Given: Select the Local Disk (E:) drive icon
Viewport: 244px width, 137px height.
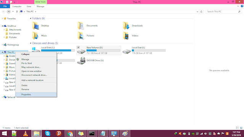Looking at the screenshot, I should tap(127, 51).
